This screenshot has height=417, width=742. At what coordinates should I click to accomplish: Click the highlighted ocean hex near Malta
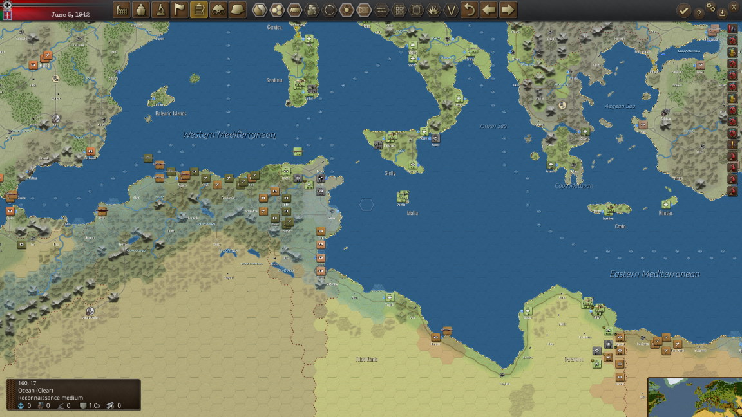[366, 205]
